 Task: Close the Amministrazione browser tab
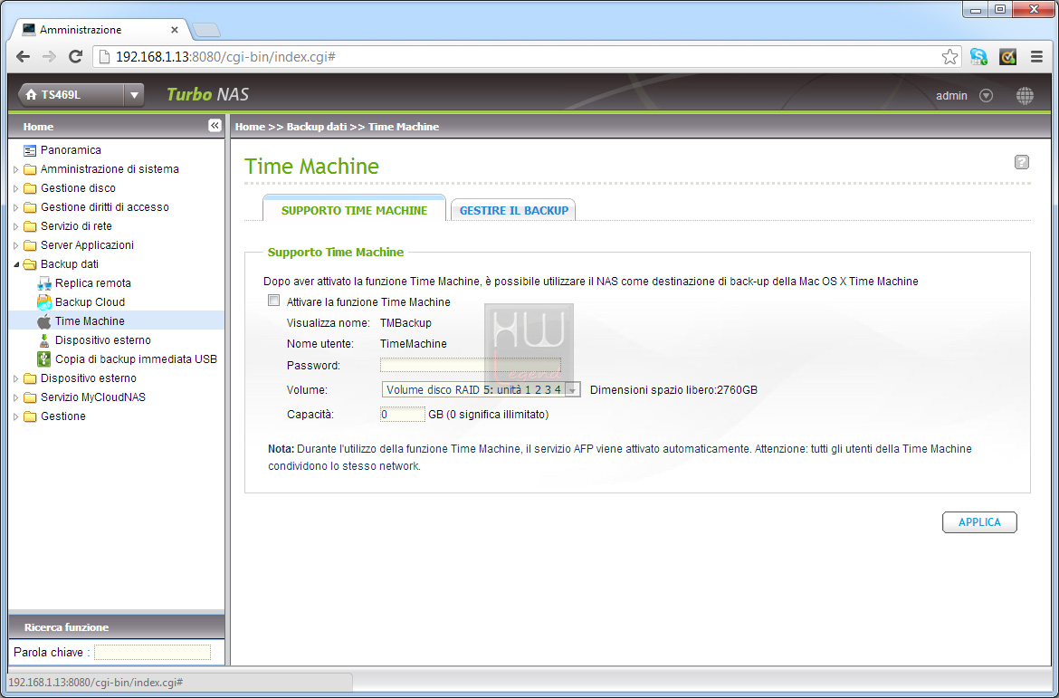coord(175,30)
